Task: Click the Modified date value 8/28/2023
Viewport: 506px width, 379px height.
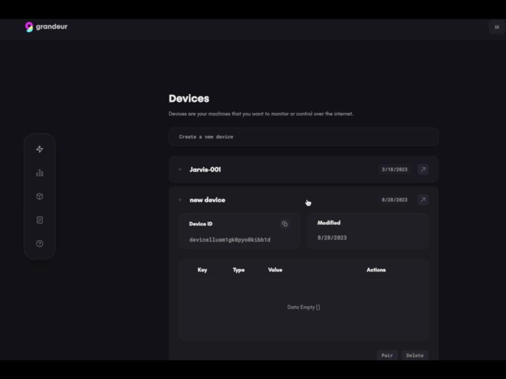Action: [x=332, y=238]
